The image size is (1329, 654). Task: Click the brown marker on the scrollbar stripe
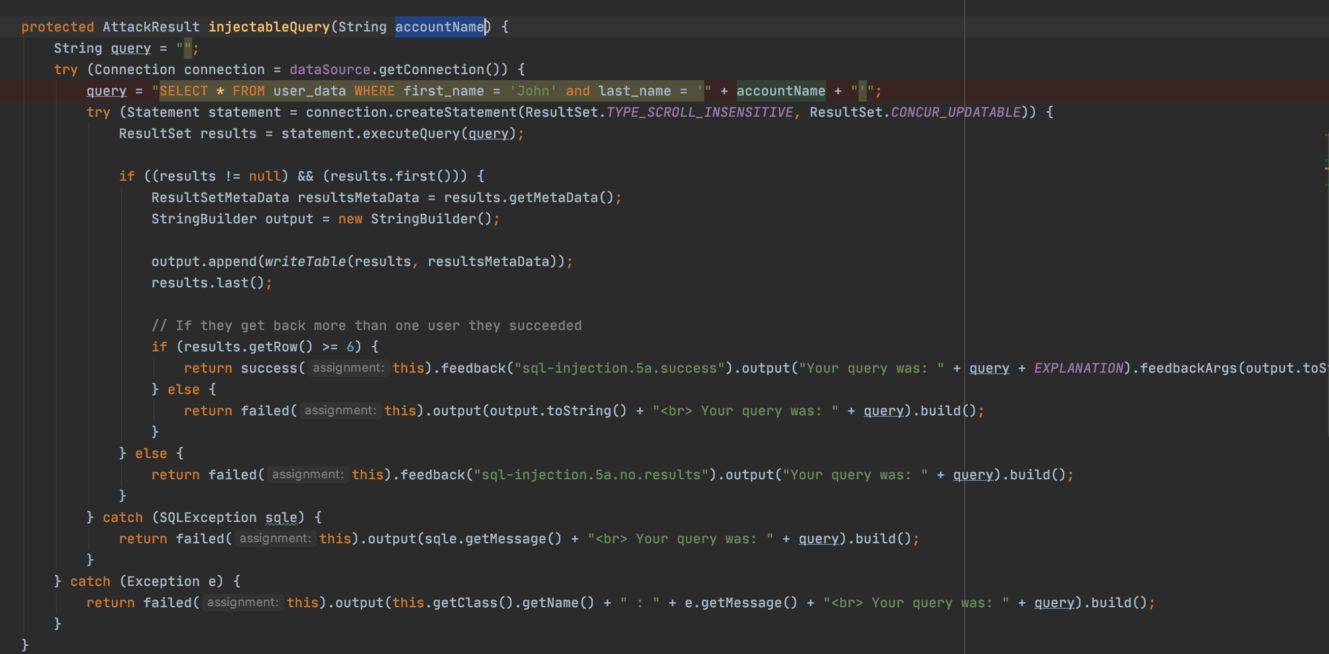pyautogui.click(x=1326, y=135)
